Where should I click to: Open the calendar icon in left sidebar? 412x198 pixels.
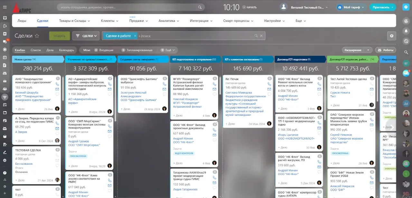pos(5,57)
